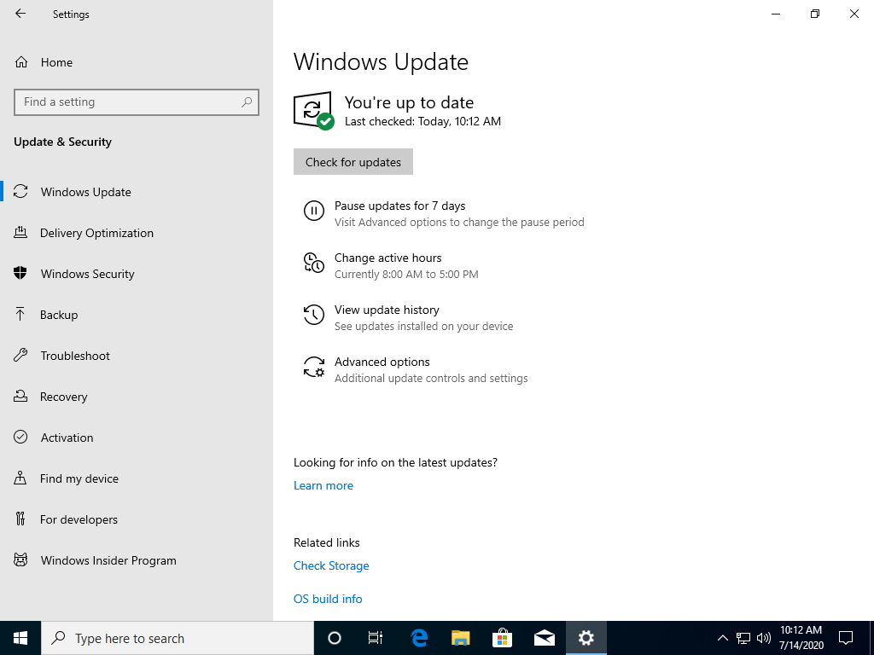Screen dimensions: 874x655
Task: Launch Microsoft Edge from taskbar
Action: click(x=419, y=638)
